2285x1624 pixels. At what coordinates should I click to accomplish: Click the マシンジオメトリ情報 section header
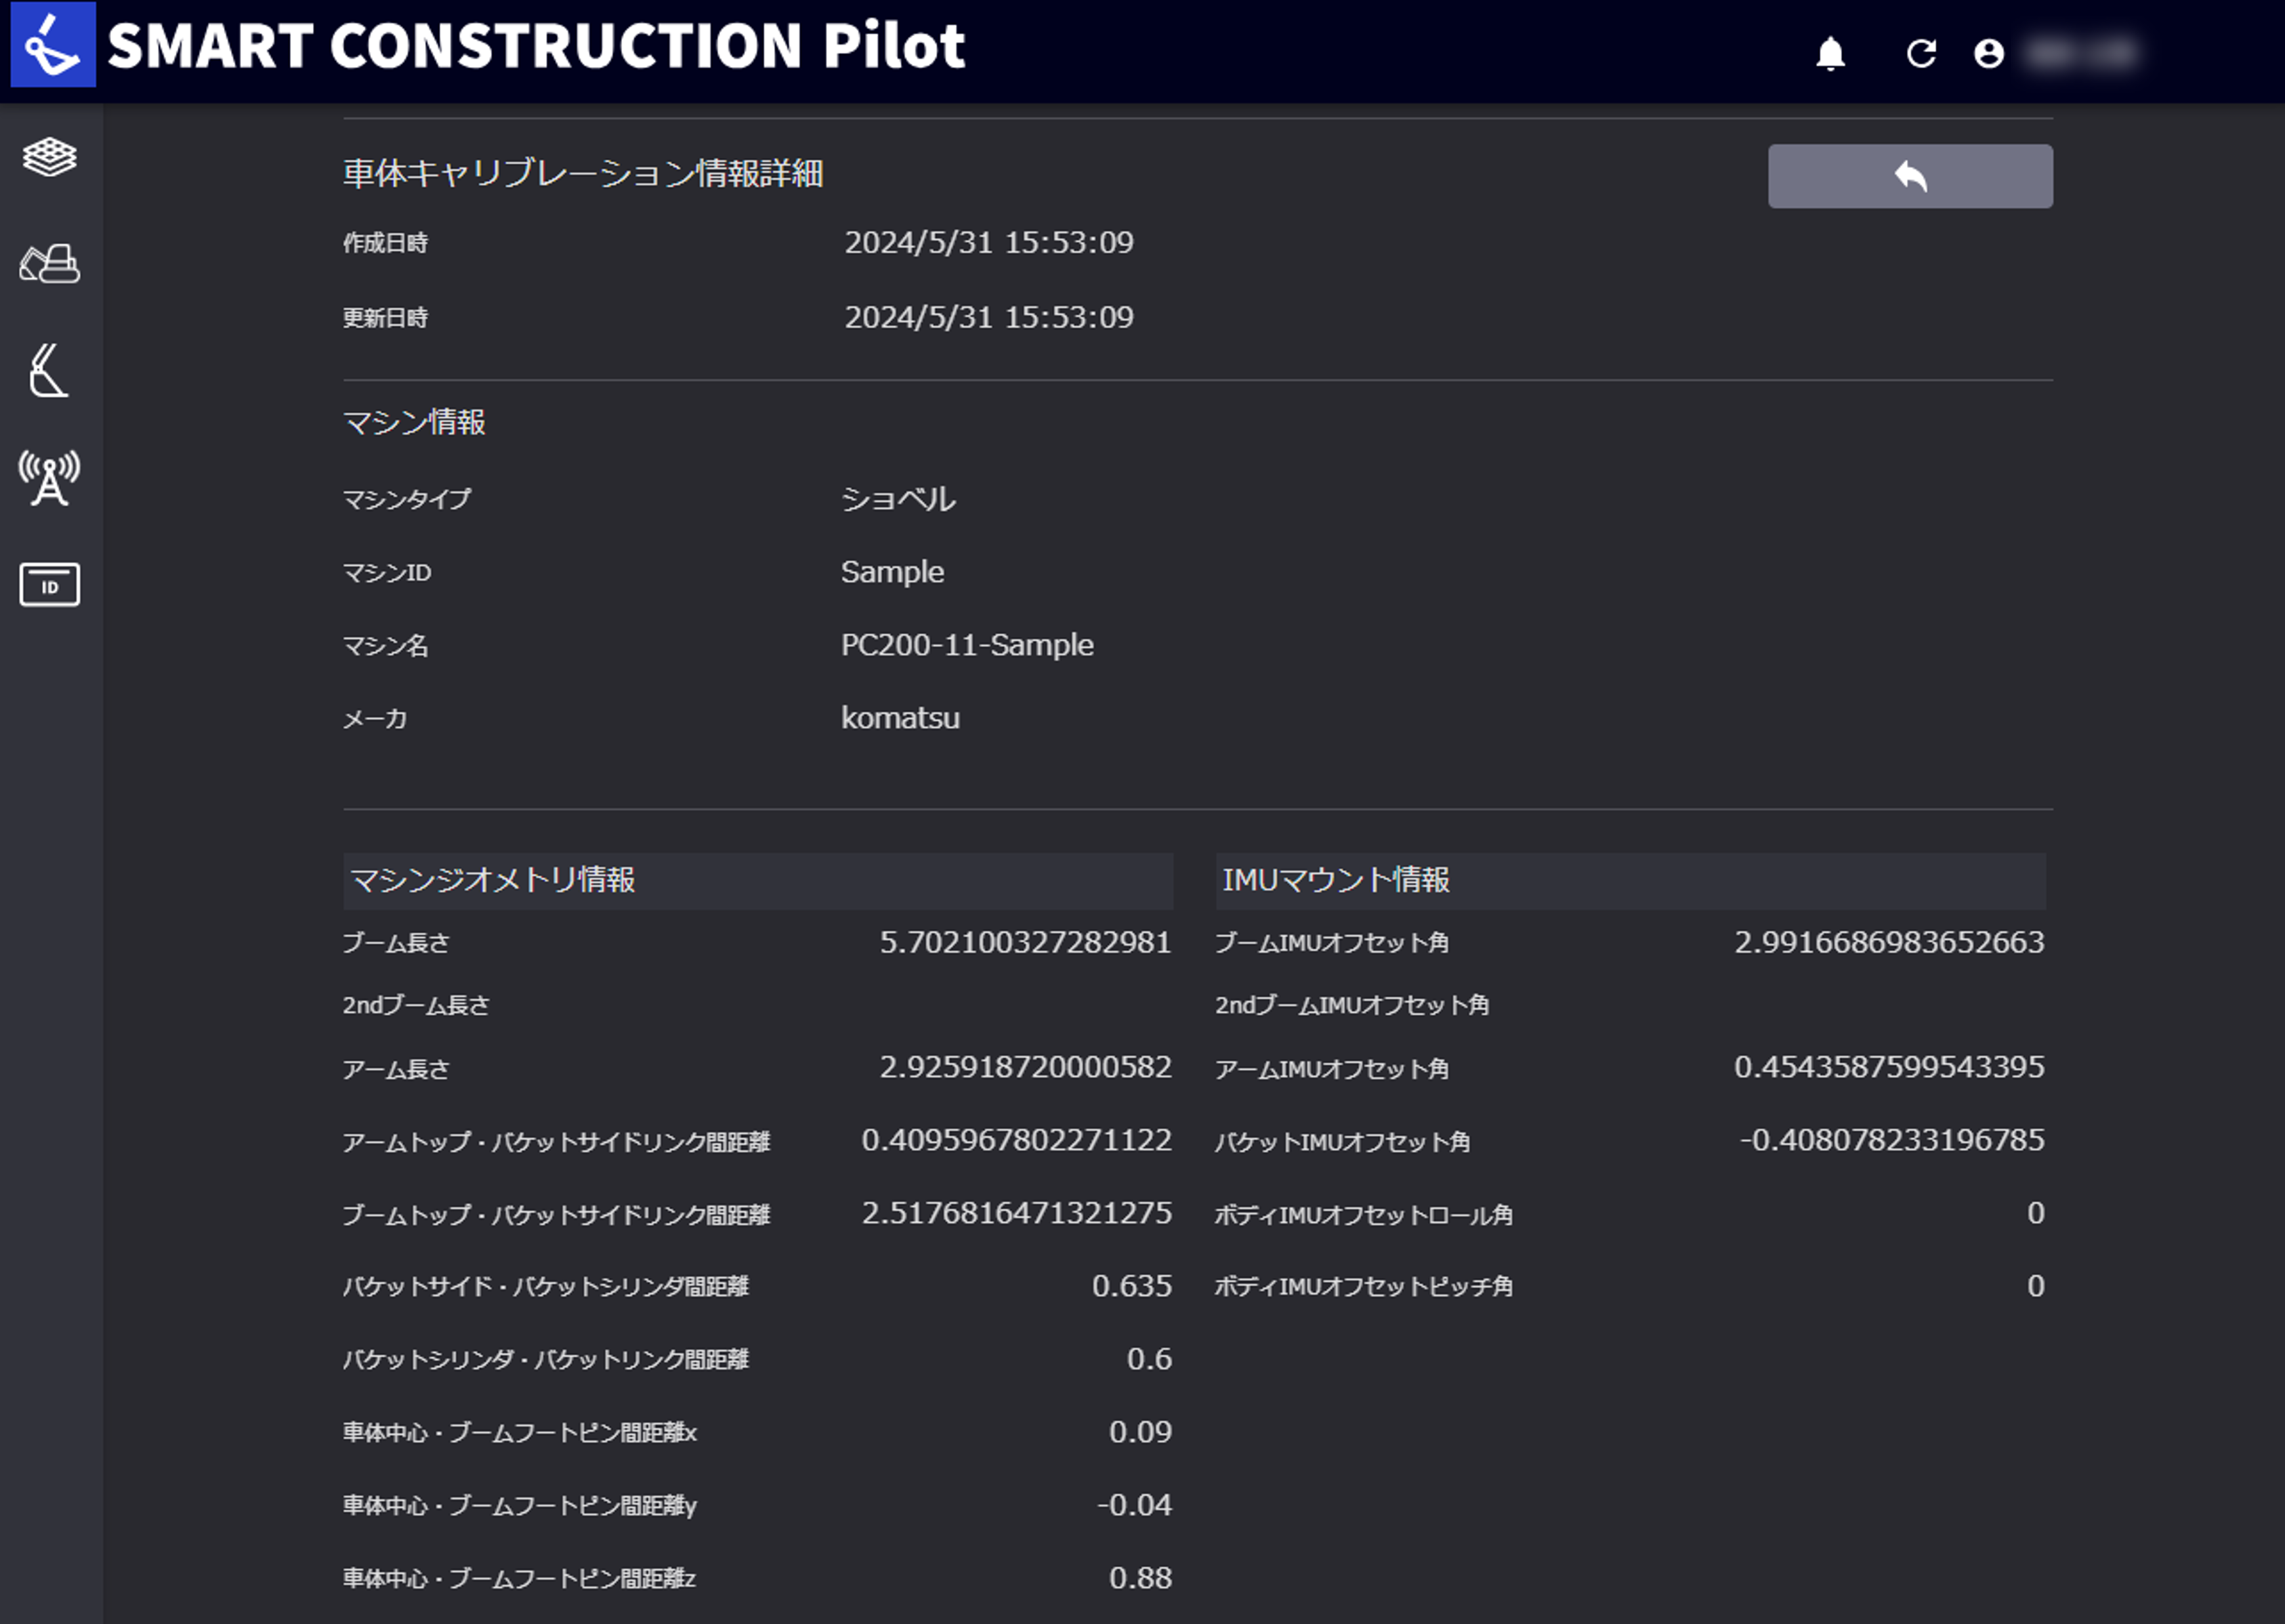pyautogui.click(x=492, y=880)
